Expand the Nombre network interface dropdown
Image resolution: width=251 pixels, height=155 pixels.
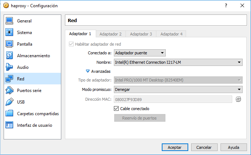point(178,62)
